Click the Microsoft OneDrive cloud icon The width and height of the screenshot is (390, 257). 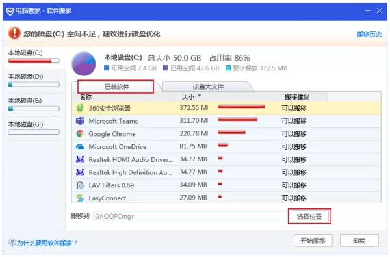(x=80, y=146)
